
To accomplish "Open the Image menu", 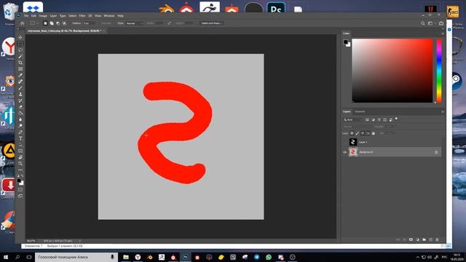I will [x=43, y=16].
